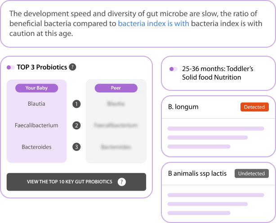Screen dimensions: 276x223
Task: Click the Detected status badge
Action: [254, 107]
